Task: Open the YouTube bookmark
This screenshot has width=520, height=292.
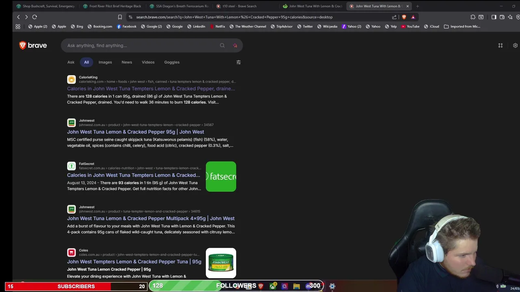Action: [x=410, y=26]
